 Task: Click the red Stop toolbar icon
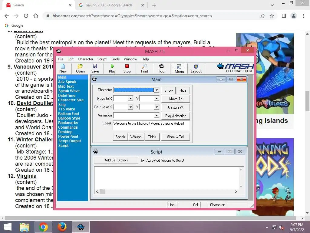(127, 68)
